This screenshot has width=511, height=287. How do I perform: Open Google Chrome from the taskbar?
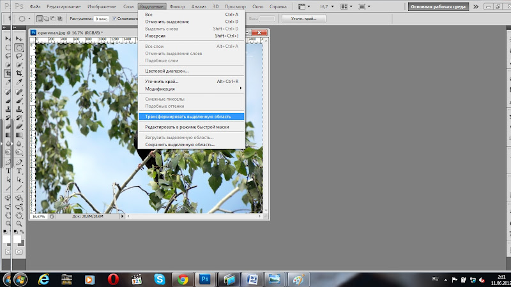coord(183,279)
